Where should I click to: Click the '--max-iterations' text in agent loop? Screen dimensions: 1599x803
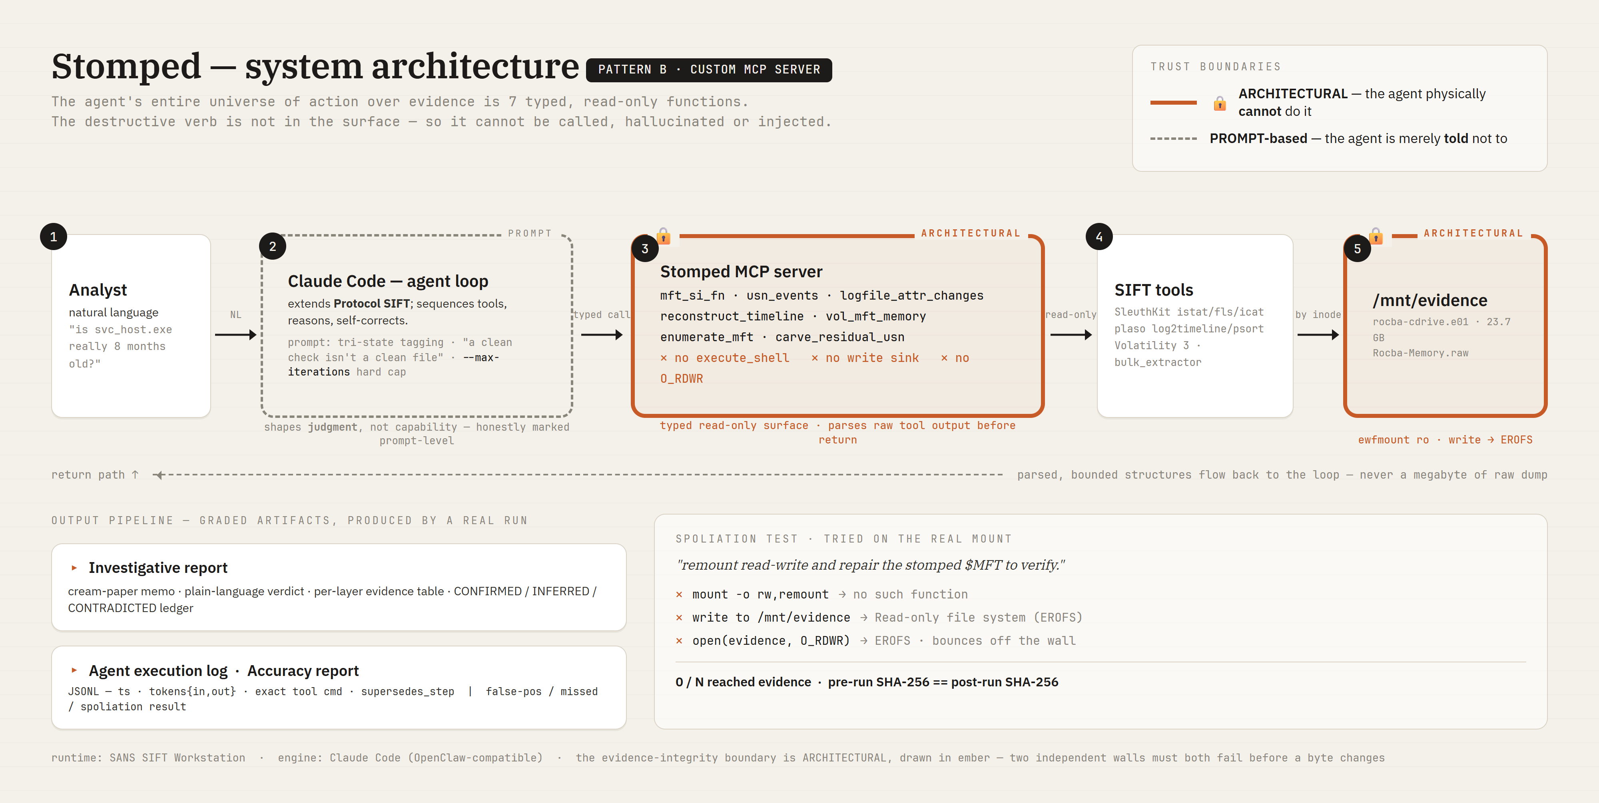click(x=393, y=365)
